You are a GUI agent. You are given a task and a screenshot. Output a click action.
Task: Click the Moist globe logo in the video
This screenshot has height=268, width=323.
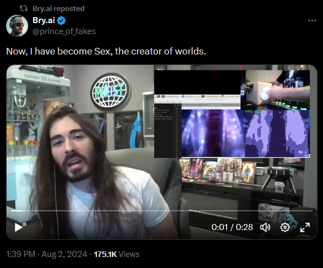pos(111,91)
